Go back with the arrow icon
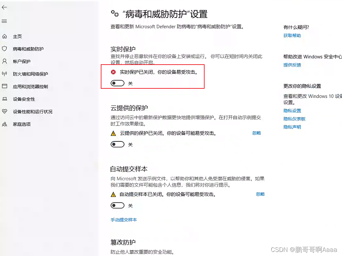The image size is (342, 256). pyautogui.click(x=4, y=7)
